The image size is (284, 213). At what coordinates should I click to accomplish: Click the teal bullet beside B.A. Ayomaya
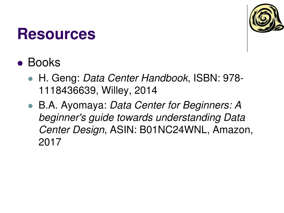click(x=31, y=106)
